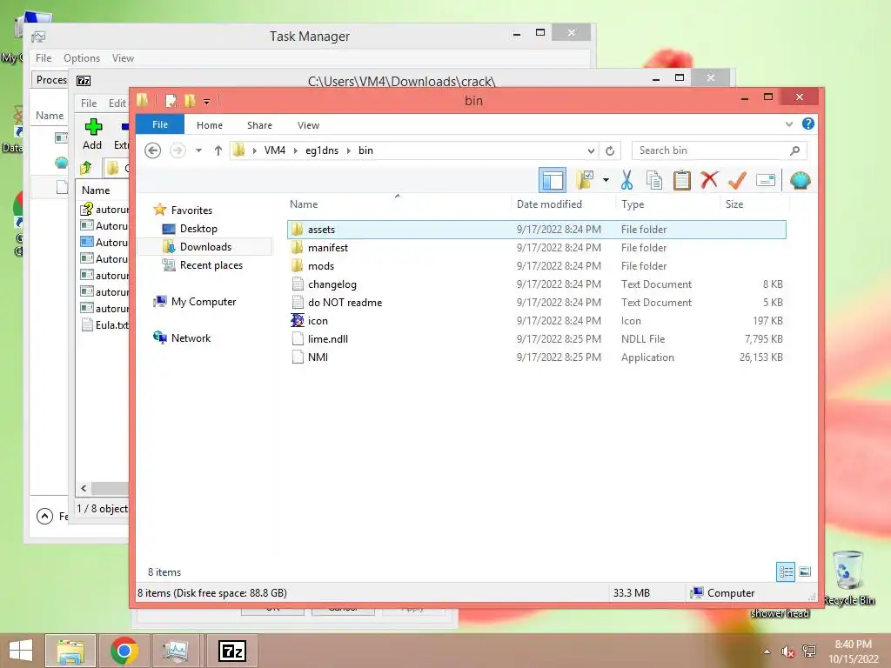Select My Computer in navigation pane
The height and width of the screenshot is (668, 891).
click(x=204, y=302)
